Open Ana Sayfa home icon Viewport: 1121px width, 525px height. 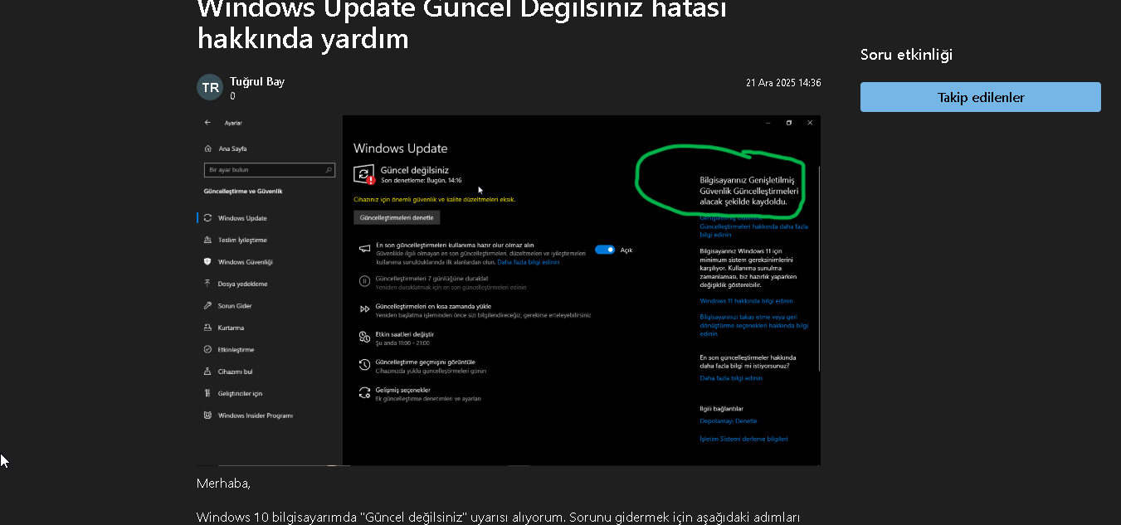207,148
